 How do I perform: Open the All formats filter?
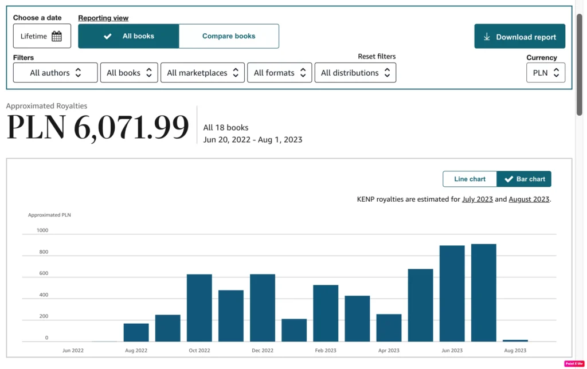pyautogui.click(x=279, y=73)
